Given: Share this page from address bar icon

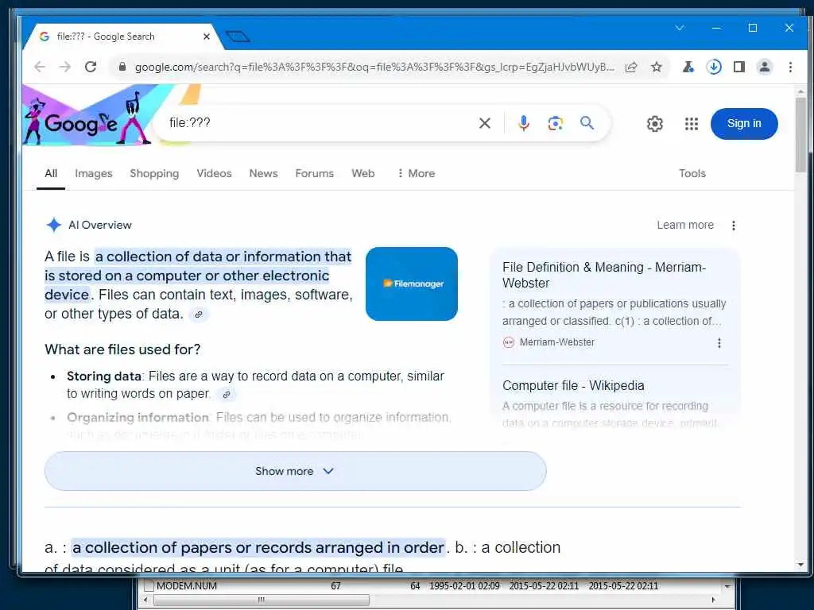Looking at the screenshot, I should click(x=631, y=67).
